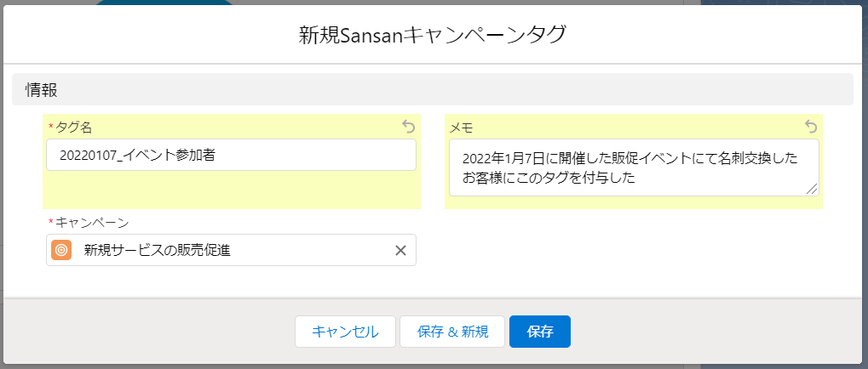The image size is (868, 369).
Task: Click the 新規Sansanキャンペーンタグ dialog title
Action: coord(433,35)
